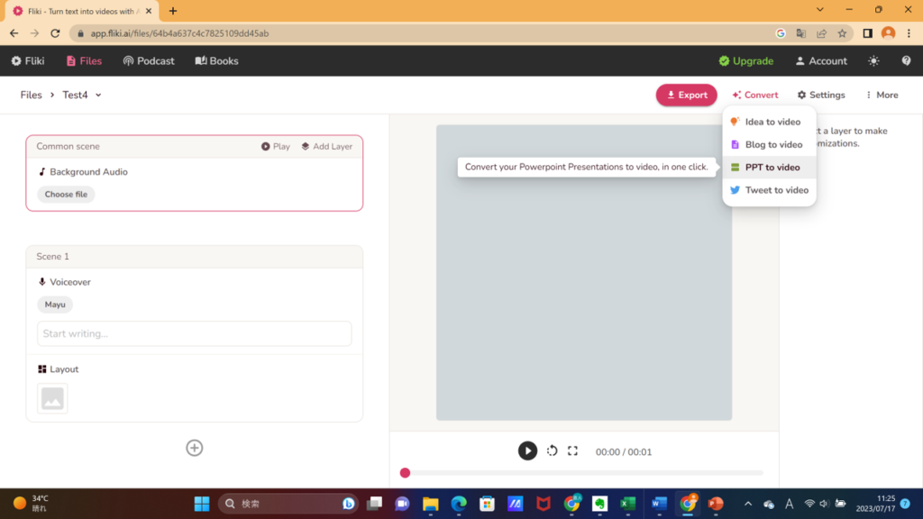
Task: Toggle light/dark theme sun icon
Action: 873,60
